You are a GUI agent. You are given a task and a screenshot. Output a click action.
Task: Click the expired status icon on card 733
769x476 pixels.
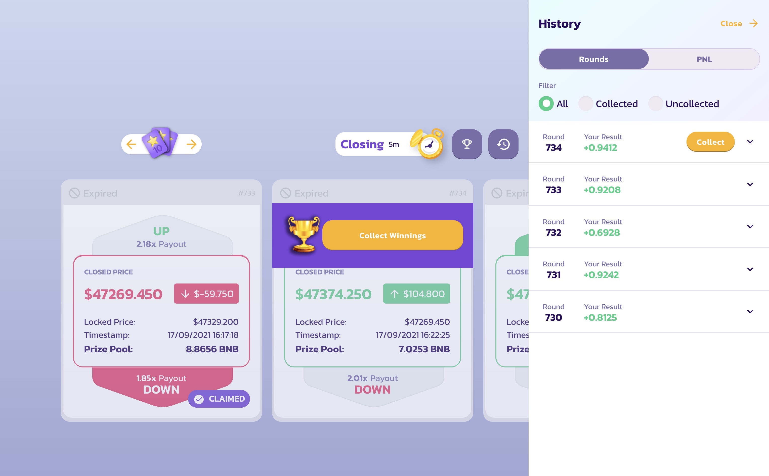click(73, 193)
